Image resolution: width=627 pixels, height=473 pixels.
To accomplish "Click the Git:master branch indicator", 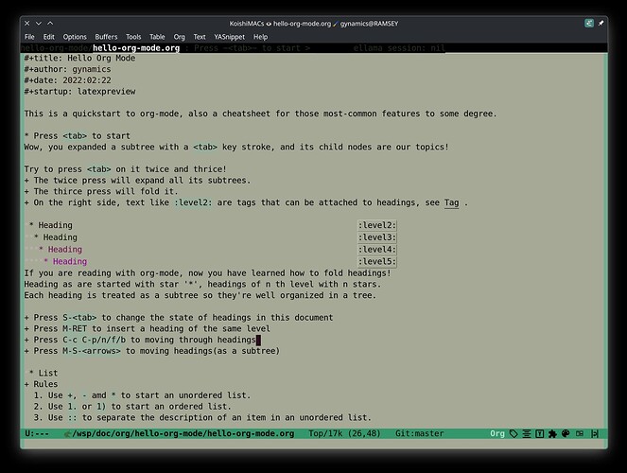I will [x=420, y=432].
